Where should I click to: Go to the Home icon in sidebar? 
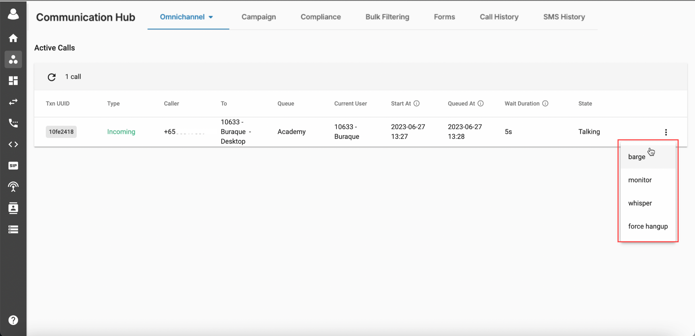coord(13,38)
